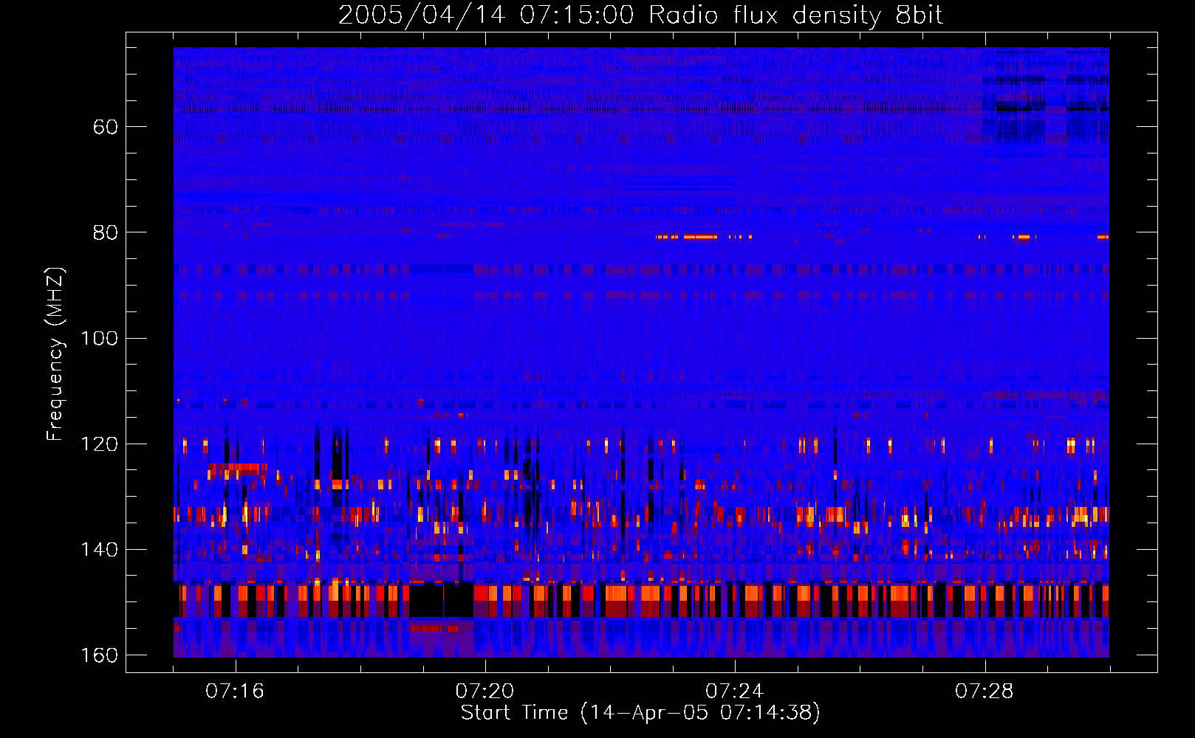This screenshot has width=1195, height=738.
Task: Click the 60 frequency tick label
Action: click(x=106, y=127)
